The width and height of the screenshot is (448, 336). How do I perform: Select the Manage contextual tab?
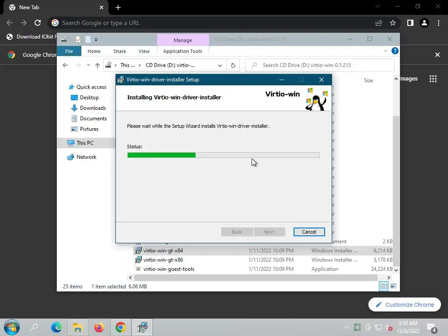[x=183, y=40]
